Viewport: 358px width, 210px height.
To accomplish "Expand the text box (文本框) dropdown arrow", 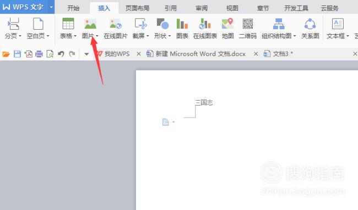I will click(348, 36).
